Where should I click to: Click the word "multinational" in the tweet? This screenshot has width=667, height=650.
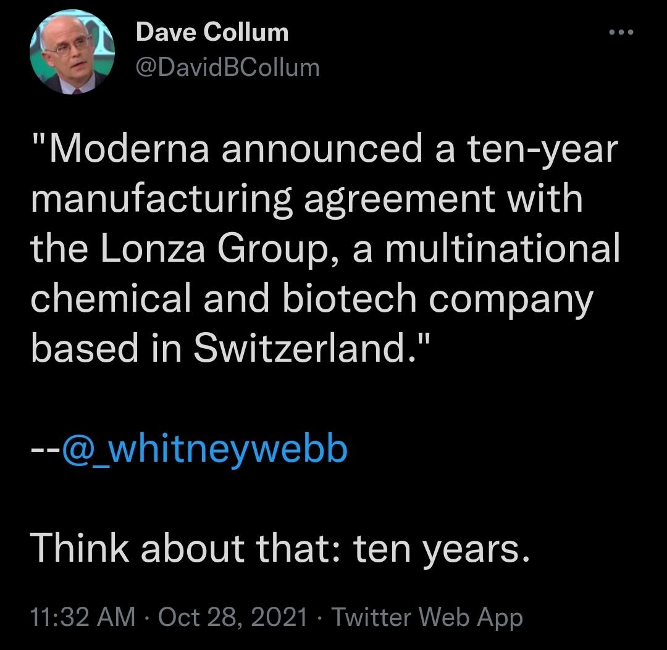[503, 248]
